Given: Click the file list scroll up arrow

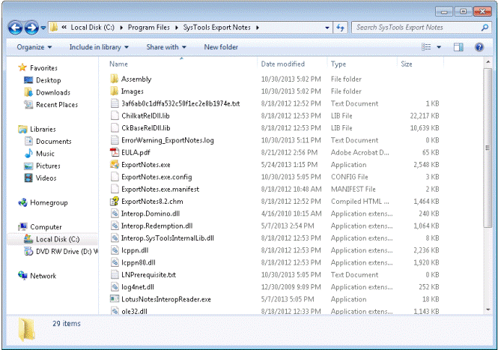Looking at the screenshot, I should point(488,61).
